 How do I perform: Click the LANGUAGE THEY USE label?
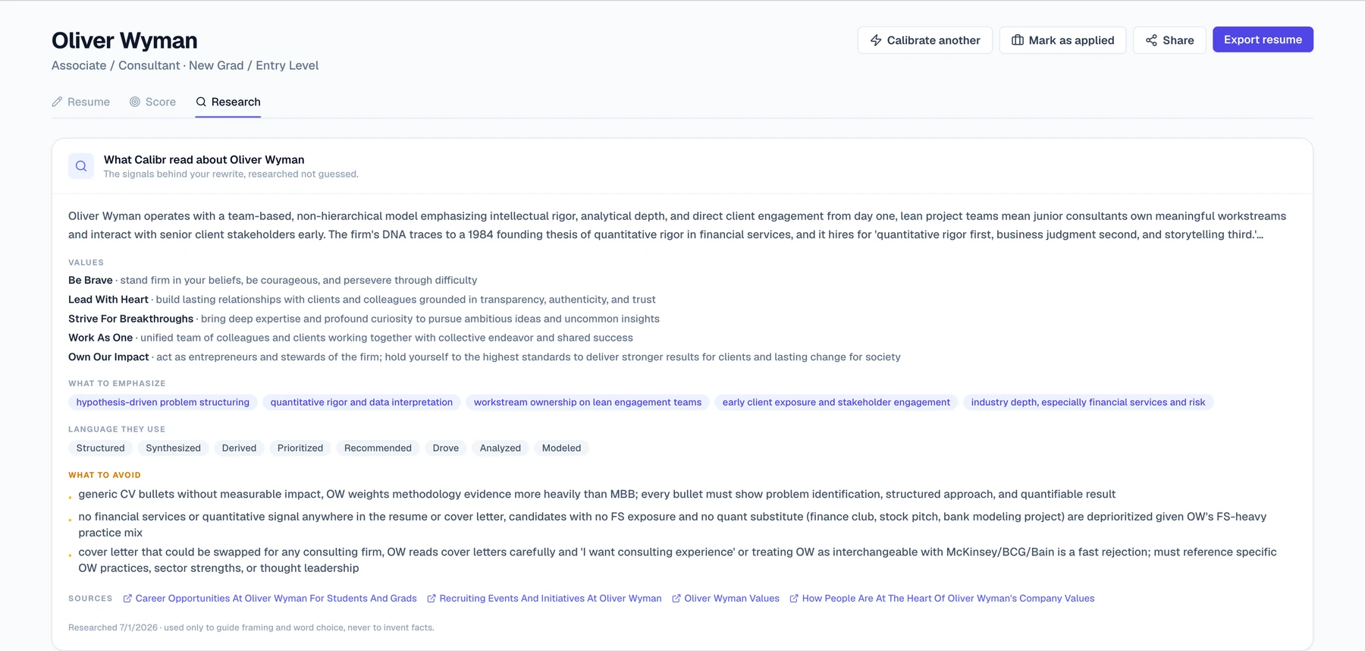(x=117, y=429)
